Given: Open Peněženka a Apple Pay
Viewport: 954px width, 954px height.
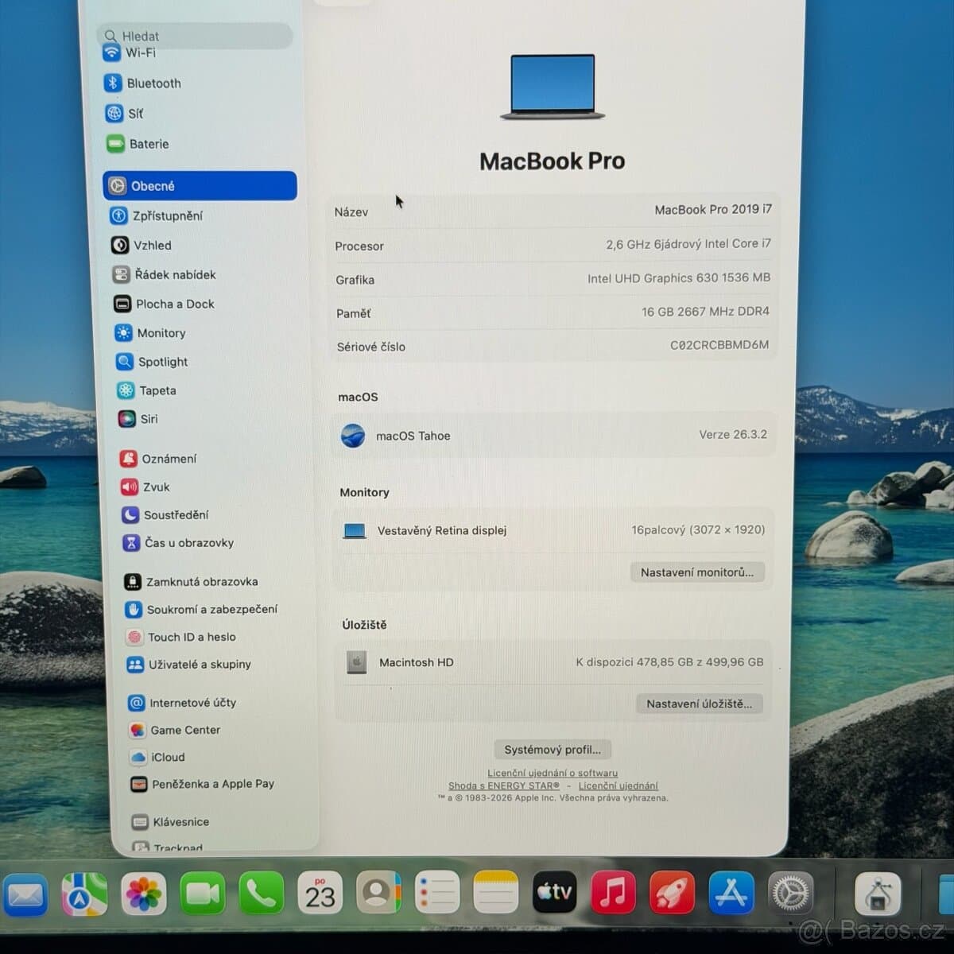Looking at the screenshot, I should pyautogui.click(x=203, y=784).
